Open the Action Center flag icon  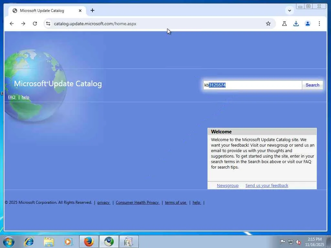[x=283, y=242]
